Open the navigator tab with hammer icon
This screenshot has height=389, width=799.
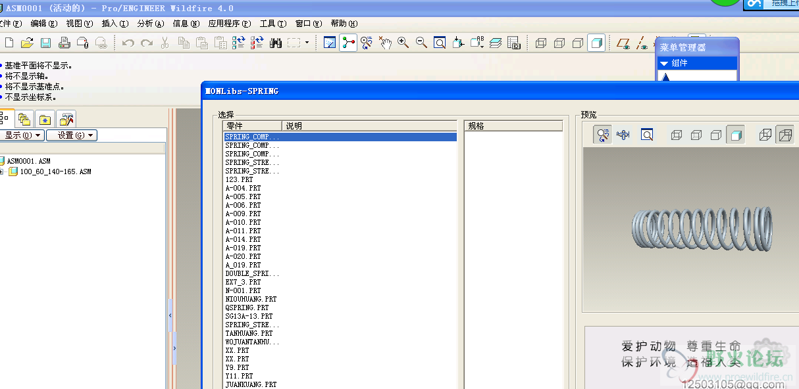pyautogui.click(x=66, y=119)
